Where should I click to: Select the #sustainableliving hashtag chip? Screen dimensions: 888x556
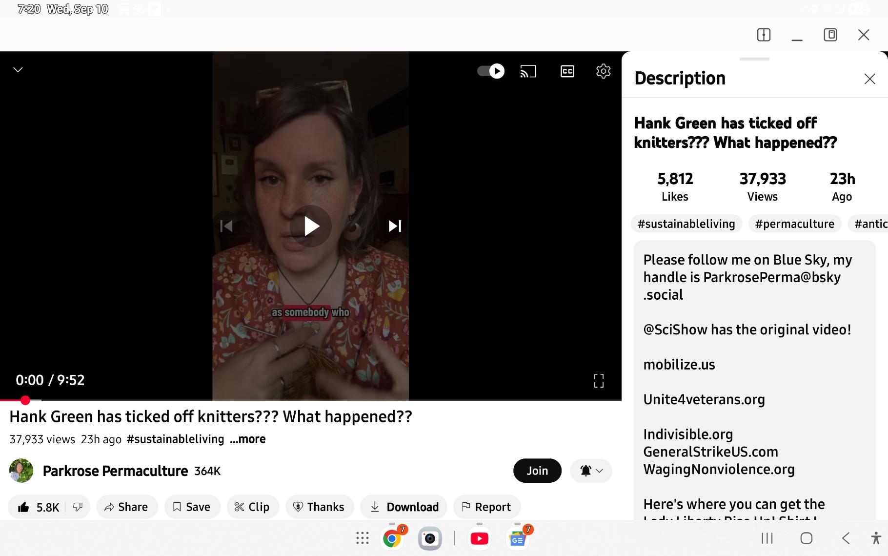(x=686, y=224)
